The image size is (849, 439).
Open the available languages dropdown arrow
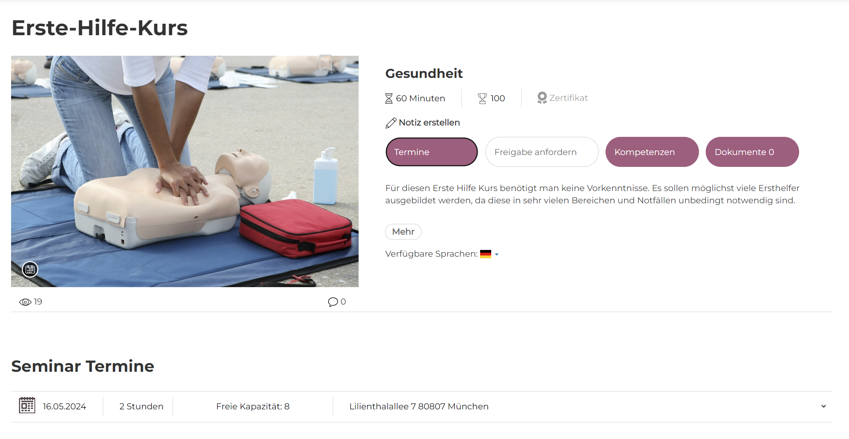tap(497, 254)
